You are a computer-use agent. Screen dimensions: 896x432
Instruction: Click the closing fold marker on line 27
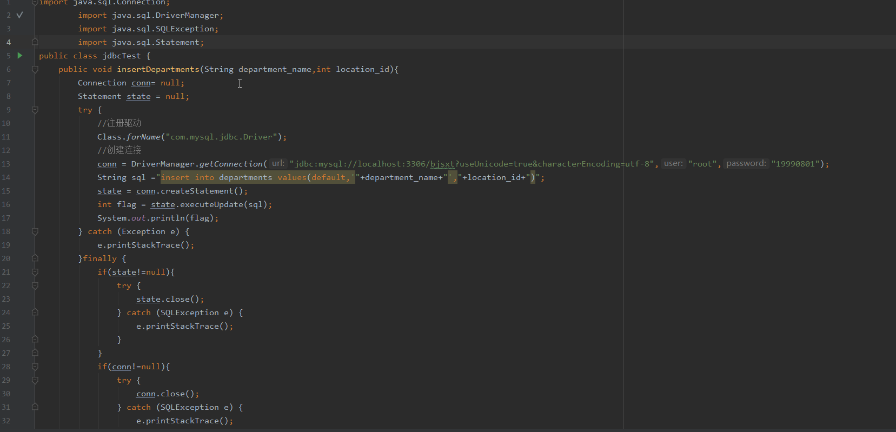(x=35, y=353)
